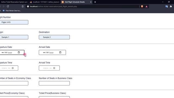This screenshot has height=98, width=174.
Task: Click the Arrival Date label text
Action: (x=44, y=47)
